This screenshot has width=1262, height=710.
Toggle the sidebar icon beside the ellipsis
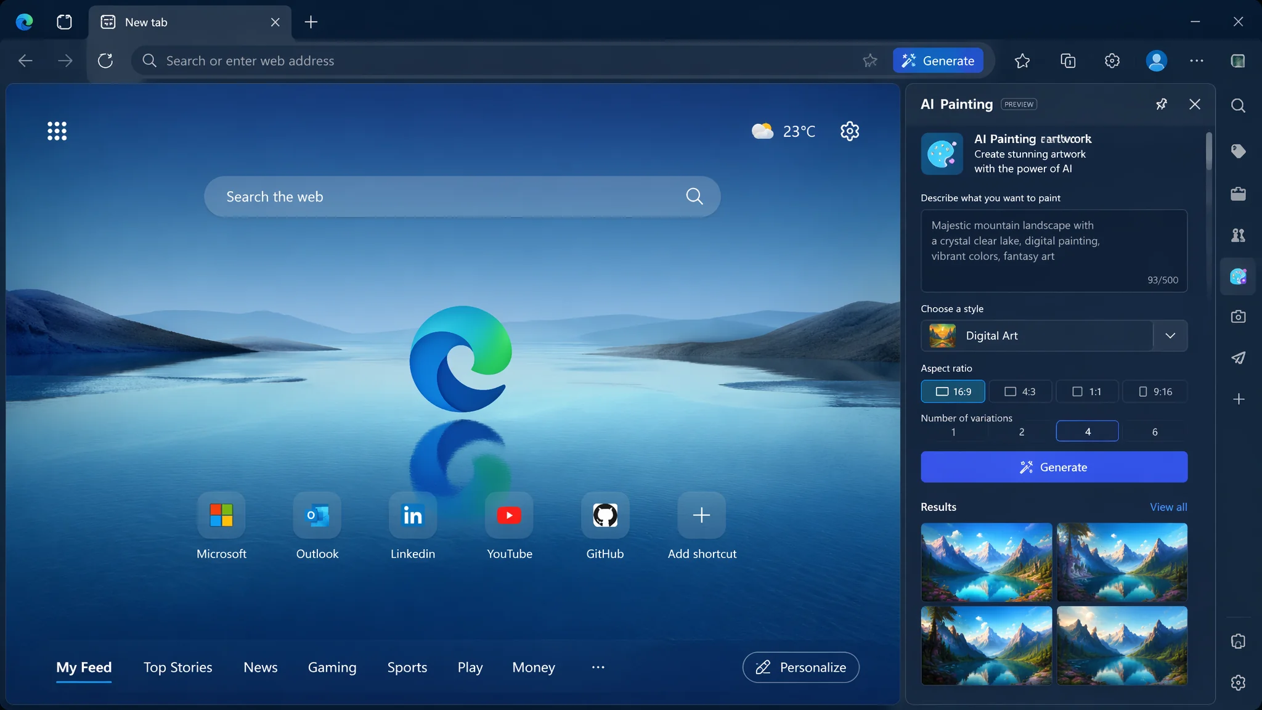coord(1238,60)
